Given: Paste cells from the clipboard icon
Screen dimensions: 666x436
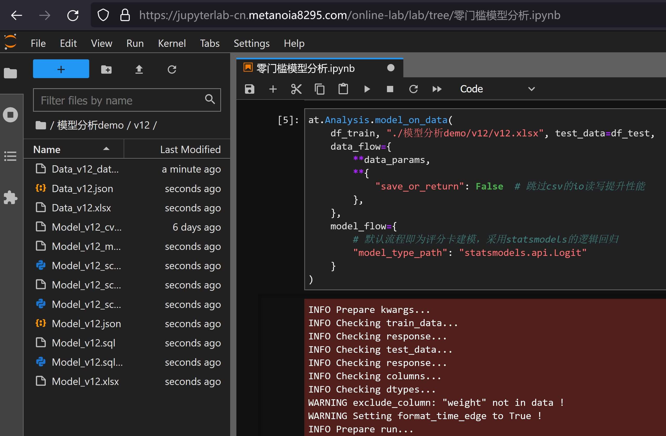Looking at the screenshot, I should (x=343, y=89).
